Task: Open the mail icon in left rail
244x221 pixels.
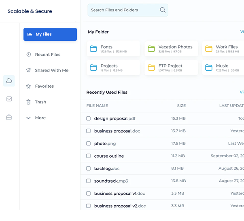Action: (x=9, y=99)
